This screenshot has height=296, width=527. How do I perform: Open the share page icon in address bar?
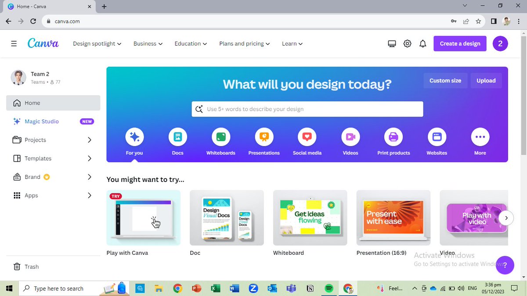466,21
